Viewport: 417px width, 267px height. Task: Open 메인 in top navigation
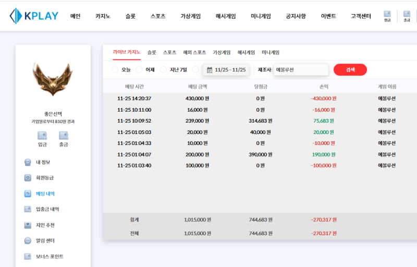pyautogui.click(x=75, y=16)
